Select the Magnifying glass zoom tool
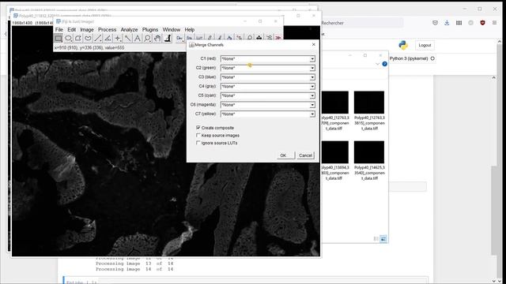 (148, 39)
